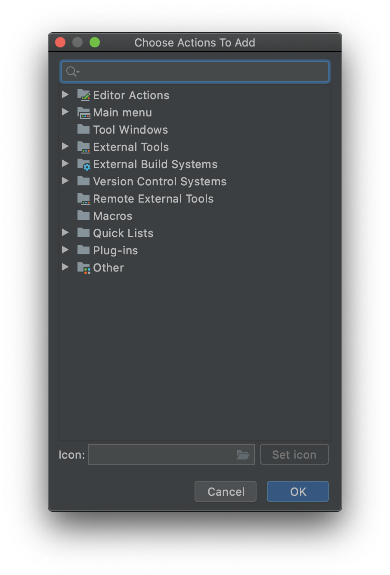Select the Macros row
Viewport: 390px width, 575px height.
coord(195,216)
